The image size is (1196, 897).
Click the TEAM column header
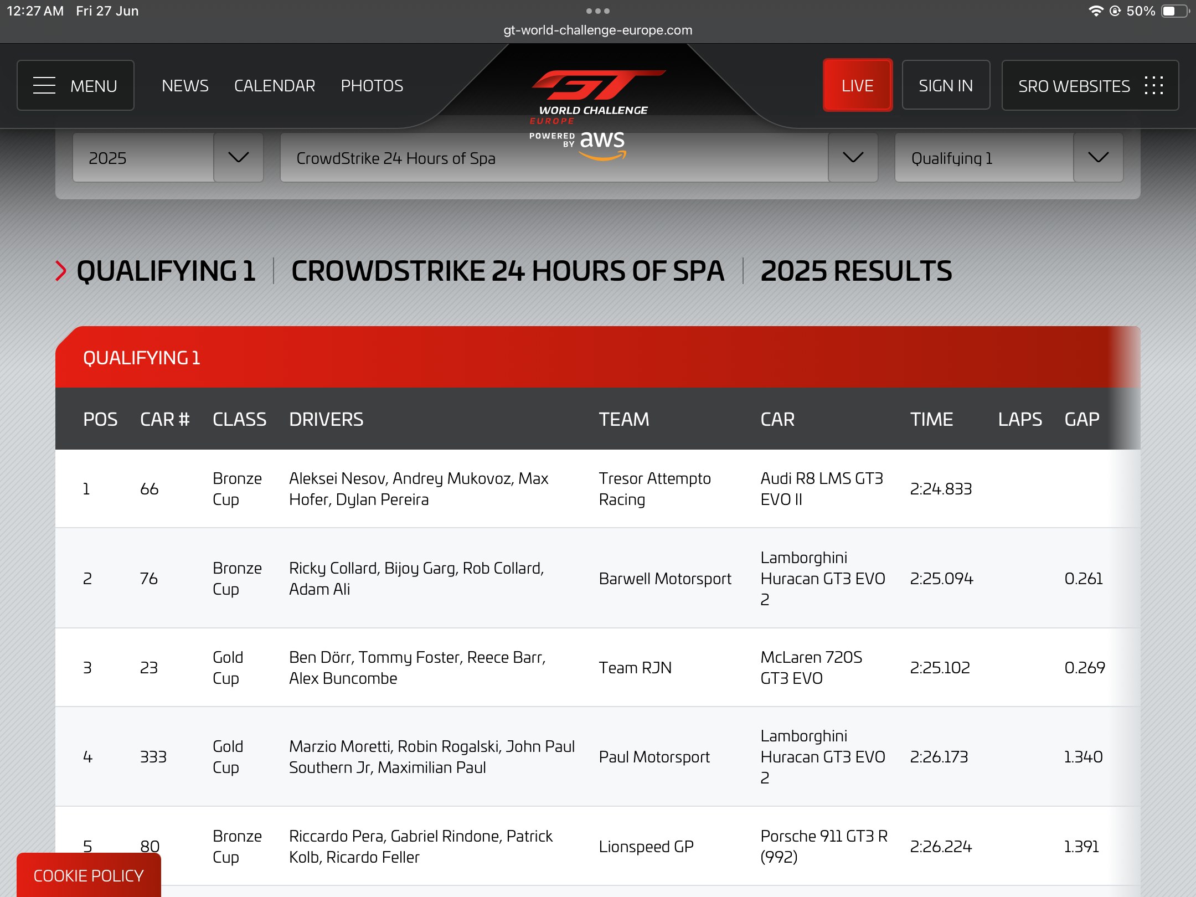624,419
